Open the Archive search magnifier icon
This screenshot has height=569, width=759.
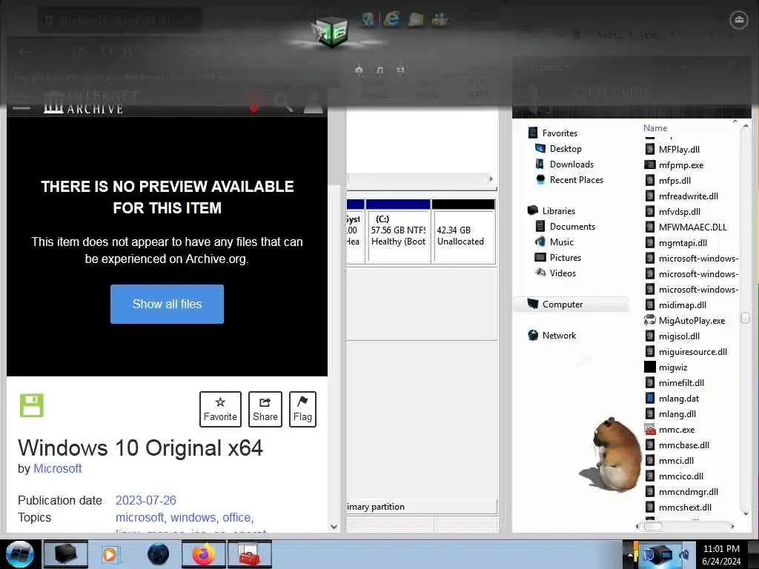283,102
